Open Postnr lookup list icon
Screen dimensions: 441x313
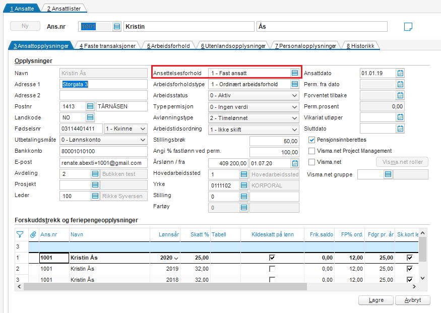(x=90, y=106)
